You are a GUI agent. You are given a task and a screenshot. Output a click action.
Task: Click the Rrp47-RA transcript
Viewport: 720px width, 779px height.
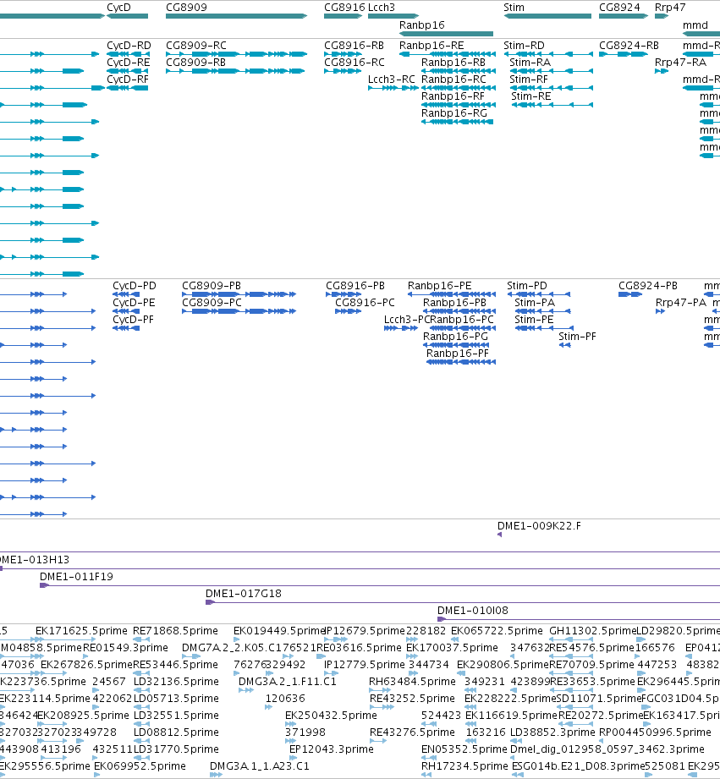click(x=662, y=71)
